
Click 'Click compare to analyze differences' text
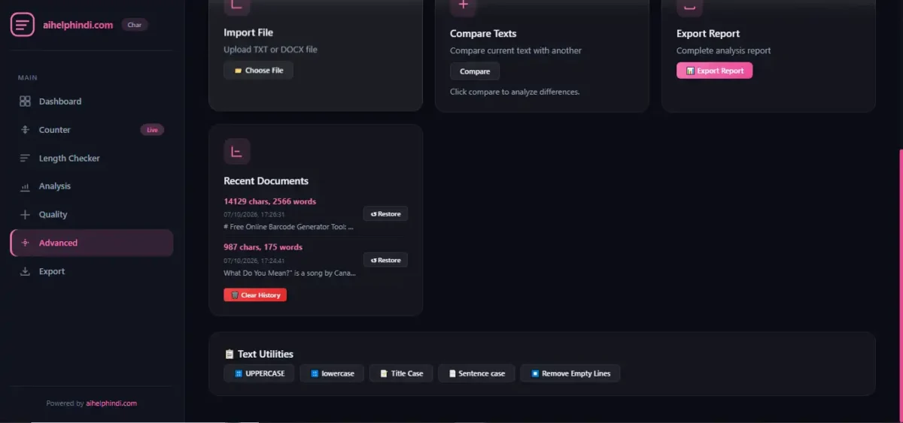pos(515,92)
